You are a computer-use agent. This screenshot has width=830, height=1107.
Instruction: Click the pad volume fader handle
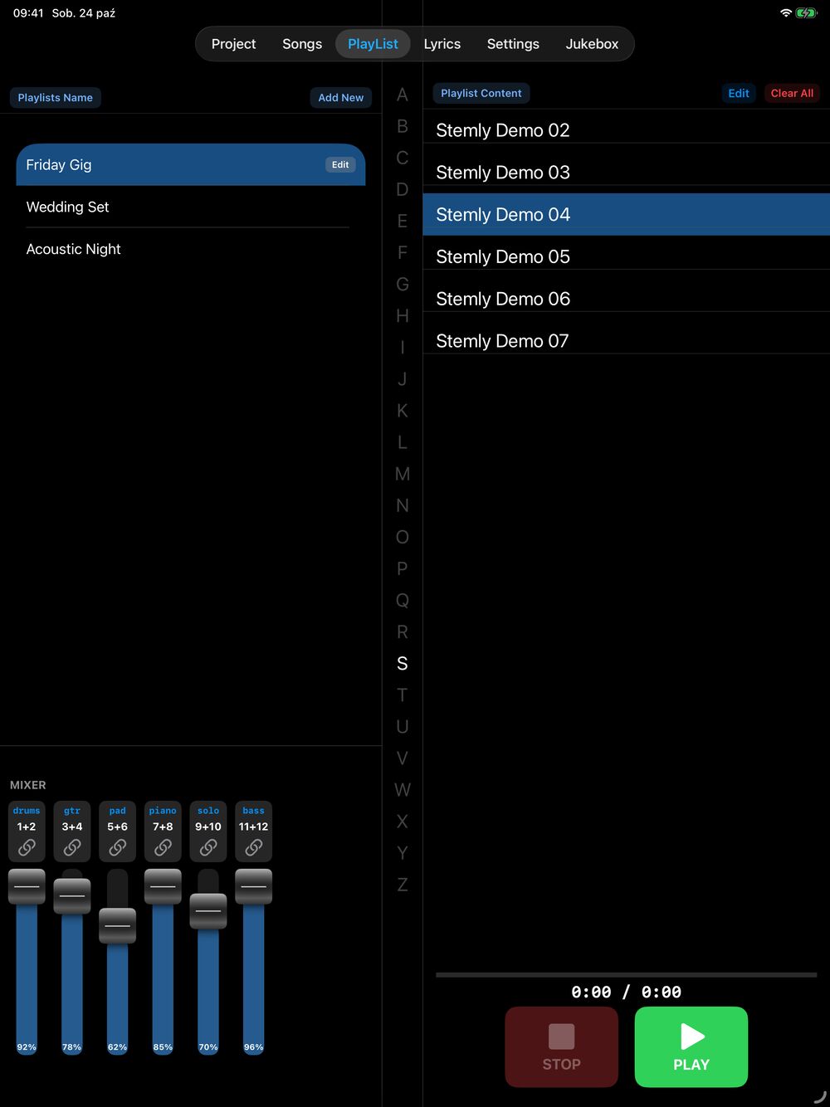[x=118, y=926]
